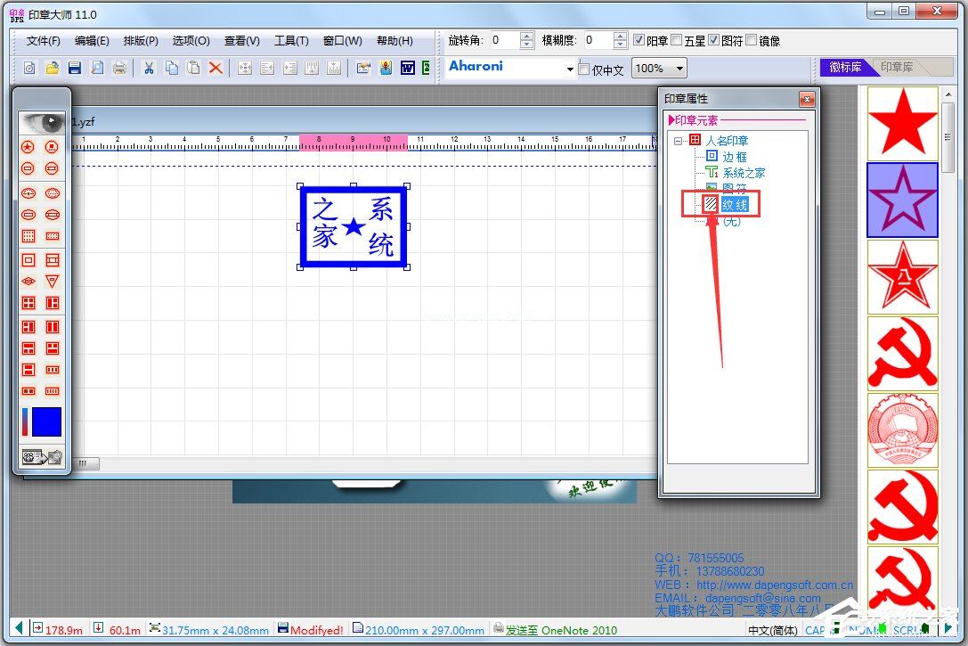Click the printer icon in toolbar
Screen dimensions: 968x646
[119, 68]
